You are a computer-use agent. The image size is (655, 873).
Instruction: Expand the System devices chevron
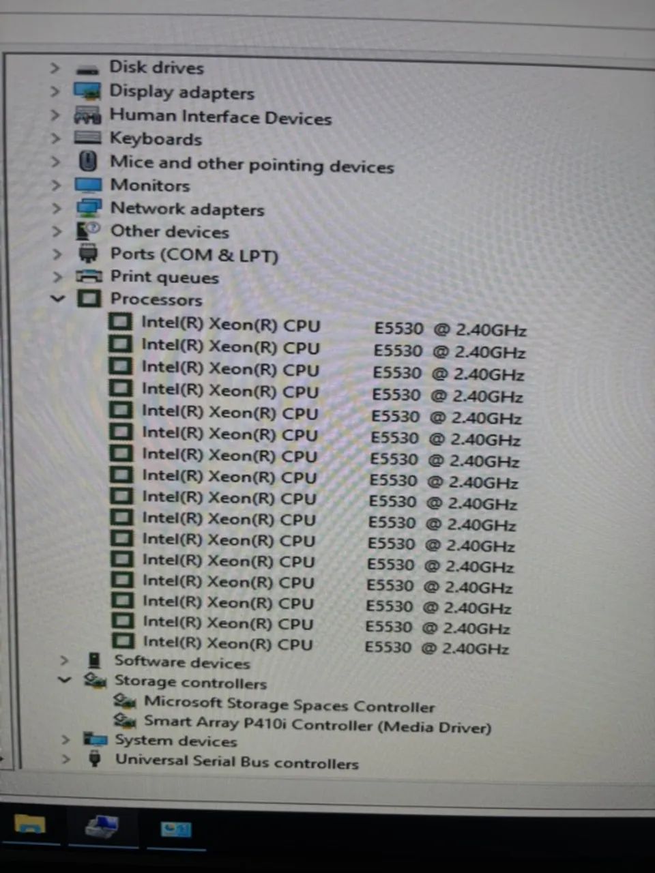click(65, 739)
